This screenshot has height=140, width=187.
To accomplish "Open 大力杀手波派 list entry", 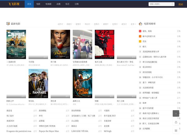I will point(12,126).
